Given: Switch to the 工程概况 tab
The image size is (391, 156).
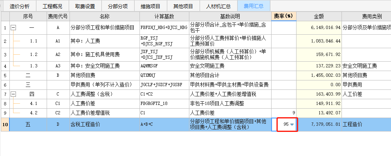Looking at the screenshot, I should click(x=52, y=6).
